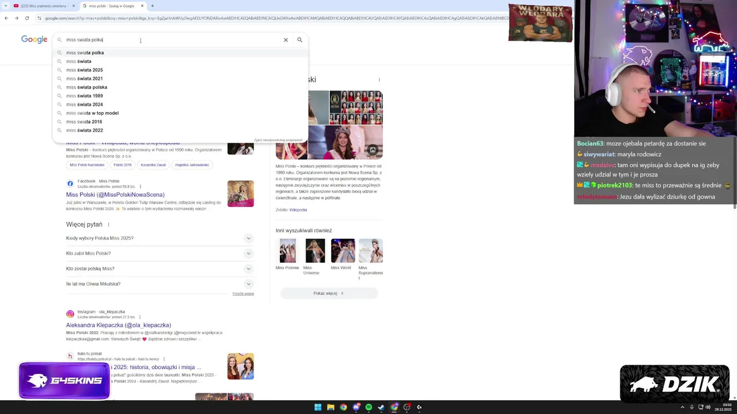
Task: Open the Wikipedia source link in panel
Action: (298, 210)
